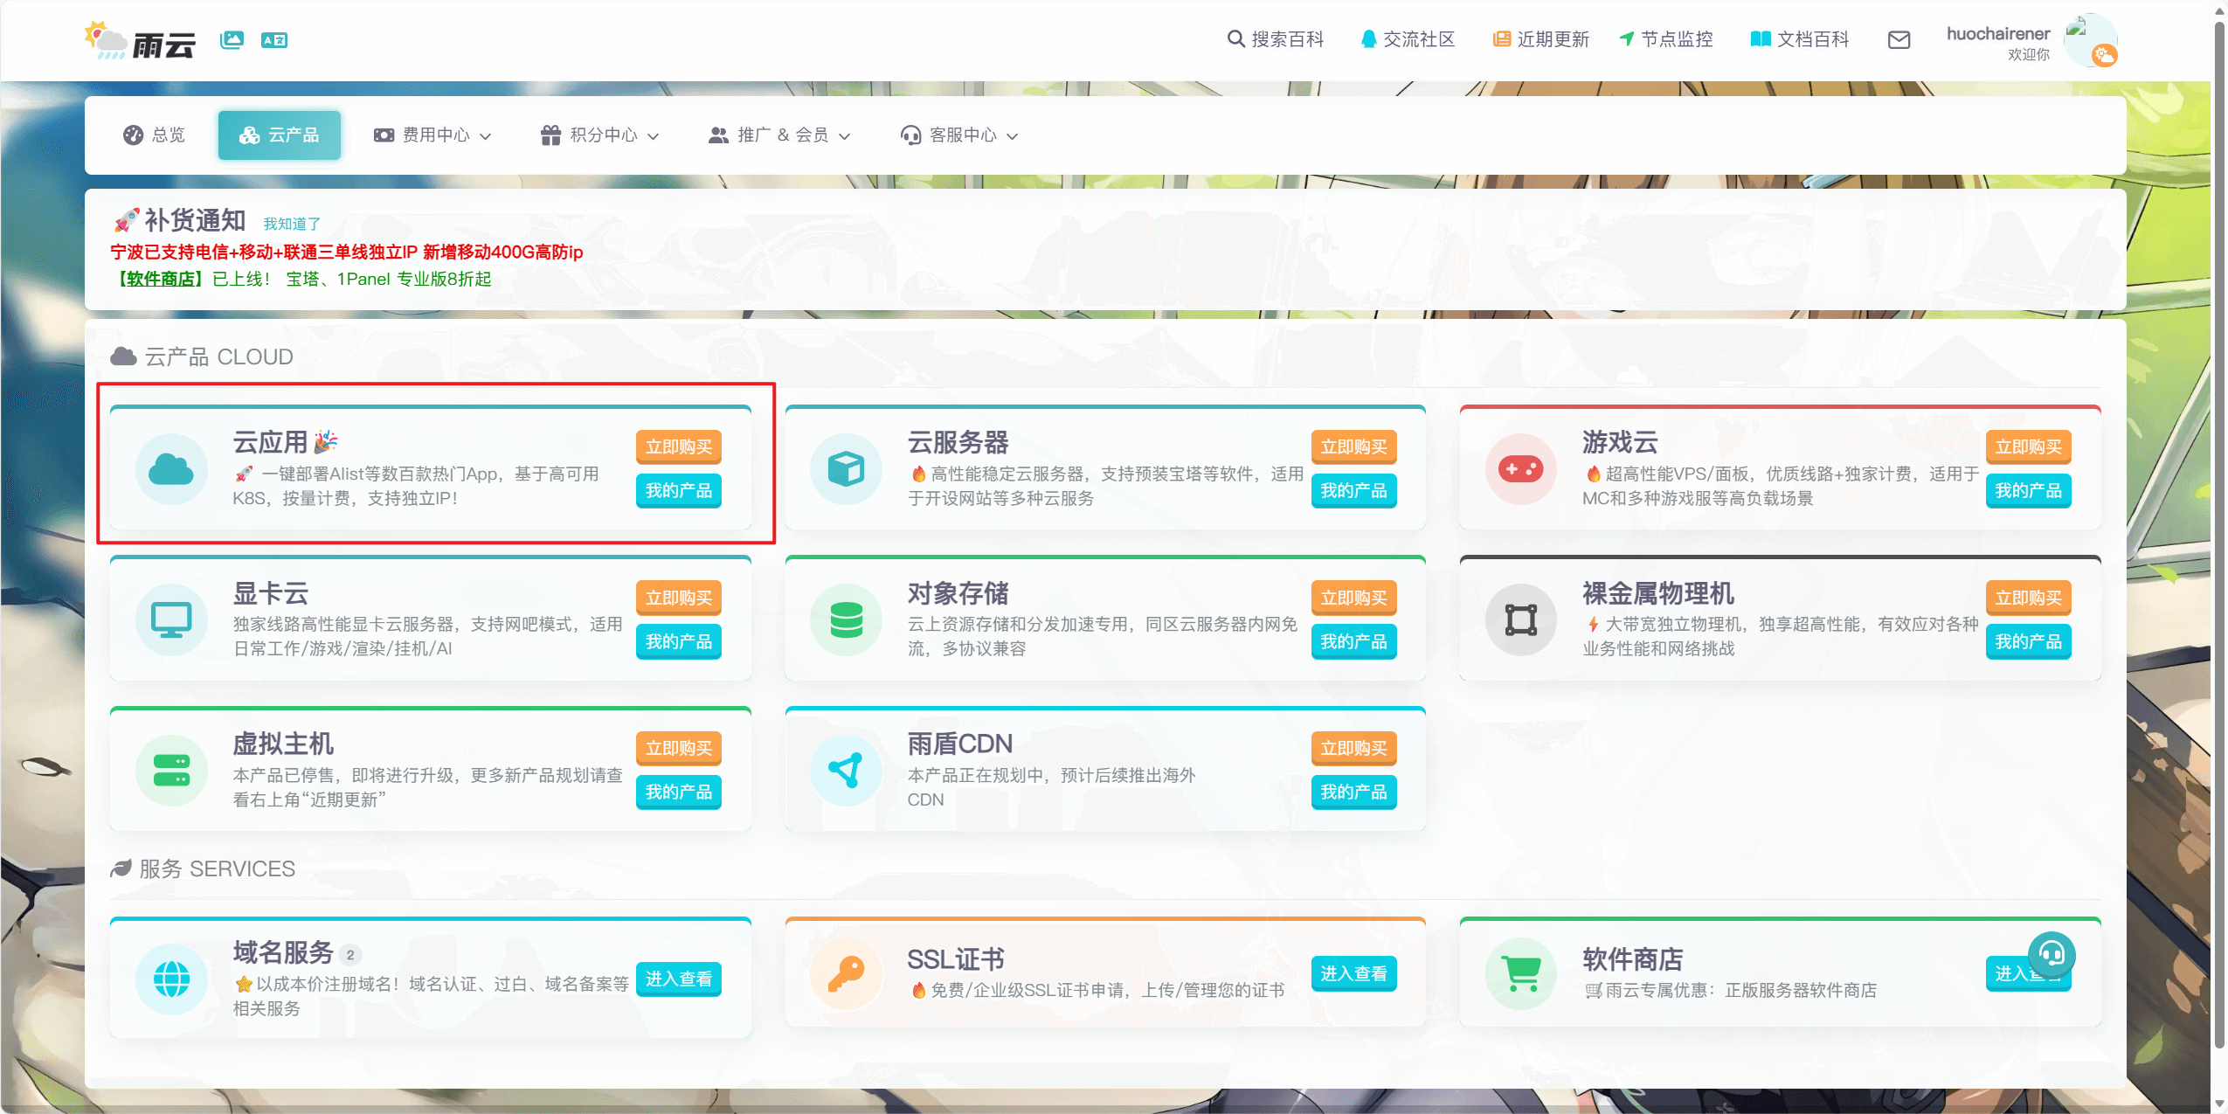This screenshot has width=2228, height=1114.
Task: Click the 云应用 cloud icon
Action: pyautogui.click(x=171, y=470)
